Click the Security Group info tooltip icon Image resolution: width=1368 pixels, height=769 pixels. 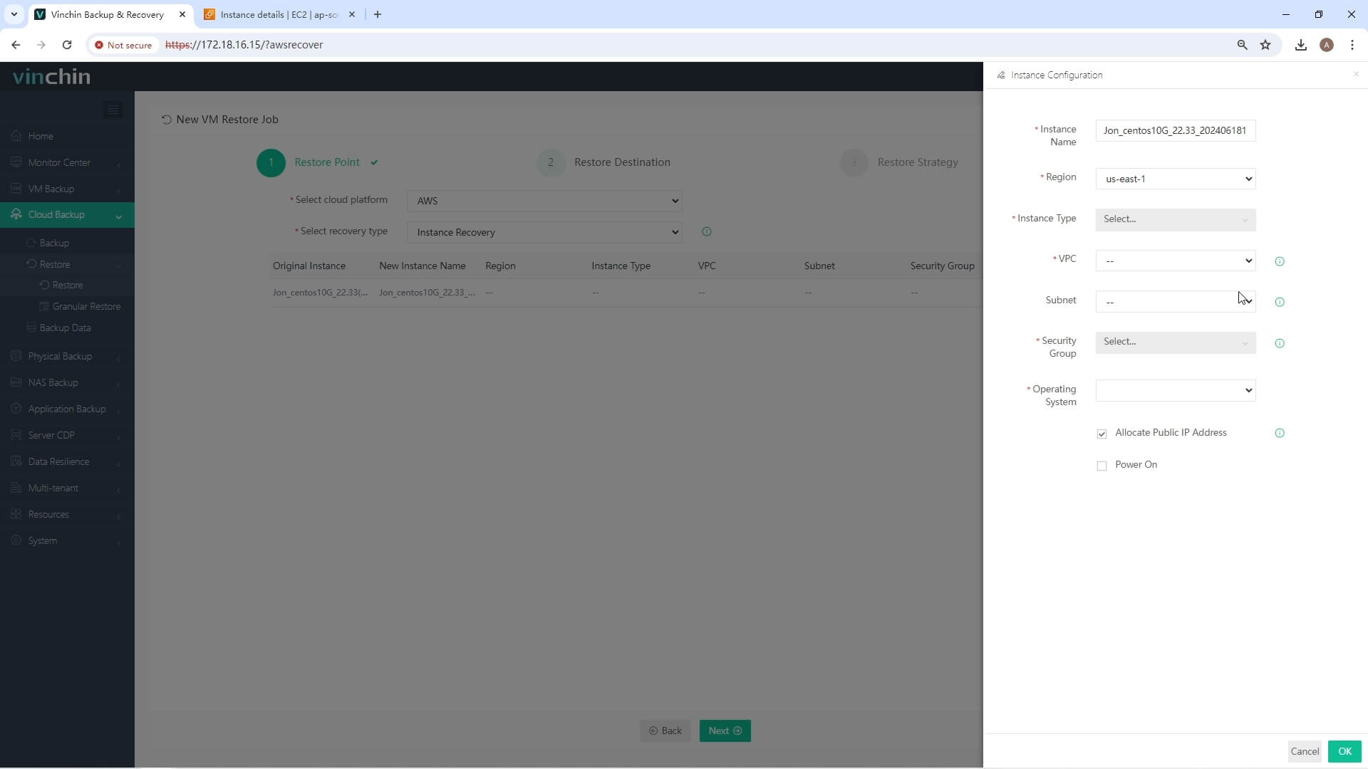point(1280,342)
